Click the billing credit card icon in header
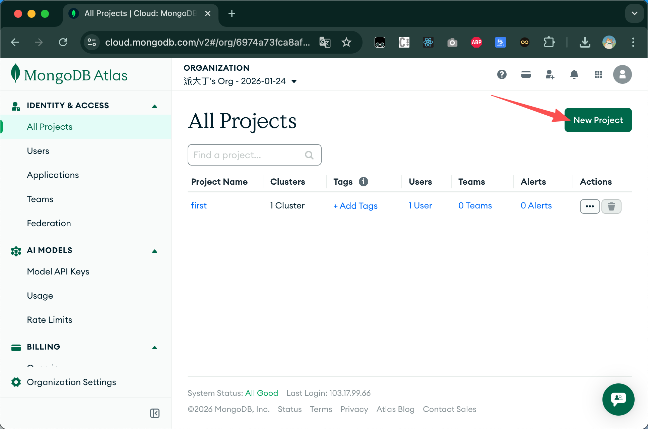 (x=526, y=74)
